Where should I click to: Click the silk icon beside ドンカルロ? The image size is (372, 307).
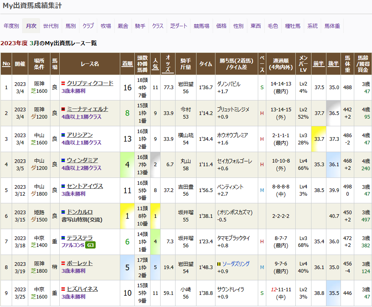tap(63, 212)
